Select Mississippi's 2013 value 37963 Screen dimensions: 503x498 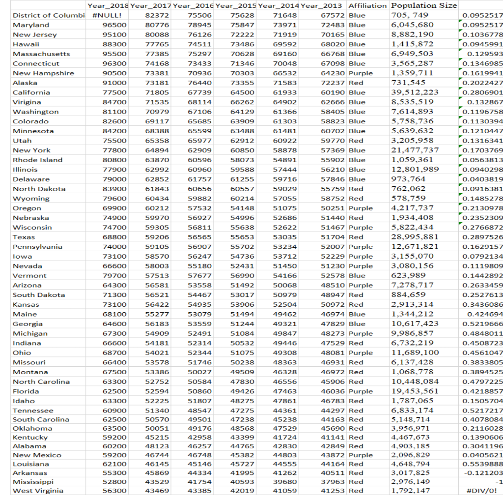point(323,482)
